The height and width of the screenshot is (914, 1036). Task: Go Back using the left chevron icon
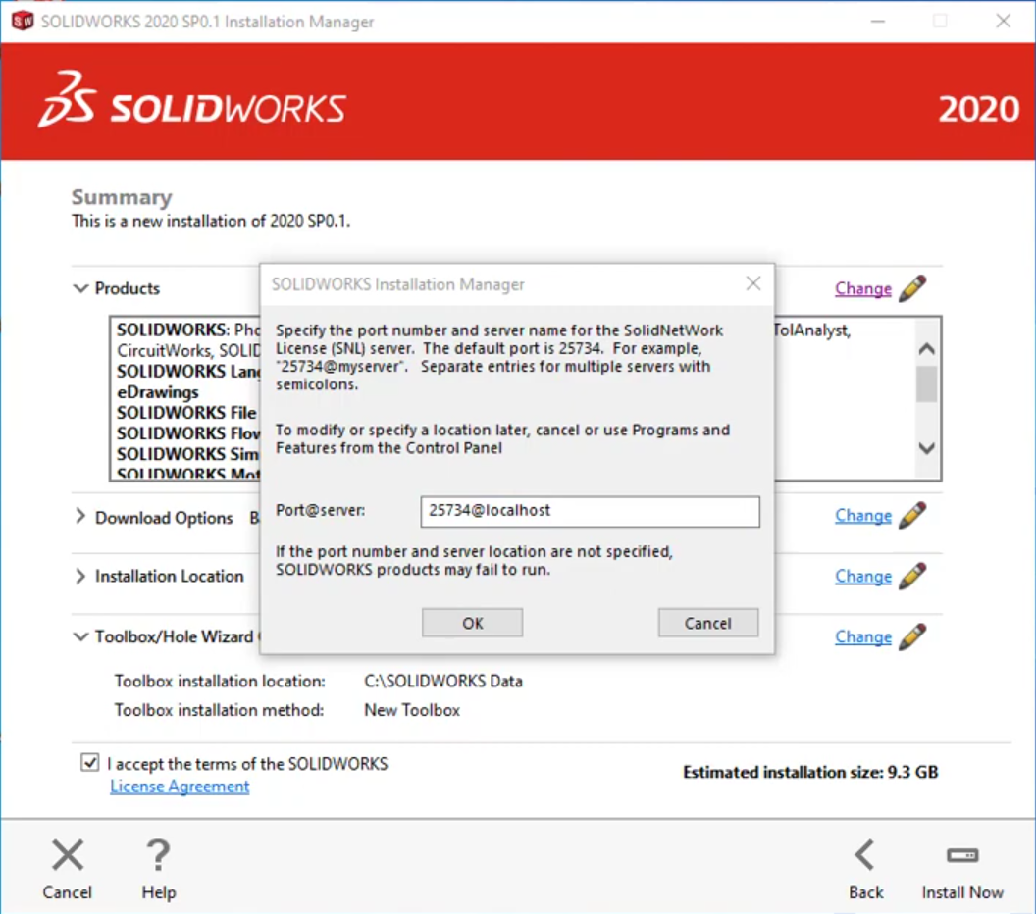tap(865, 856)
